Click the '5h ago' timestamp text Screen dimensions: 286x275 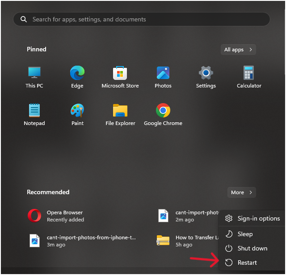[184, 245]
